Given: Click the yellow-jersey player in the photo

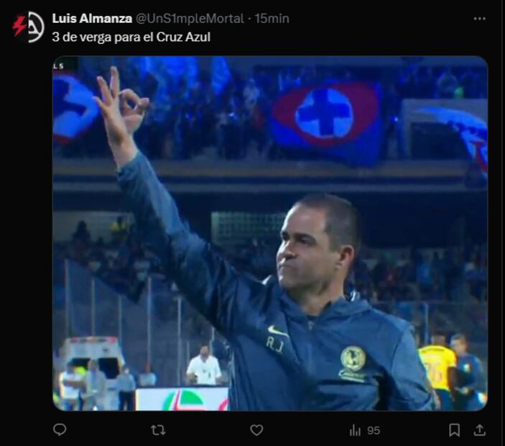Looking at the screenshot, I should [x=437, y=368].
